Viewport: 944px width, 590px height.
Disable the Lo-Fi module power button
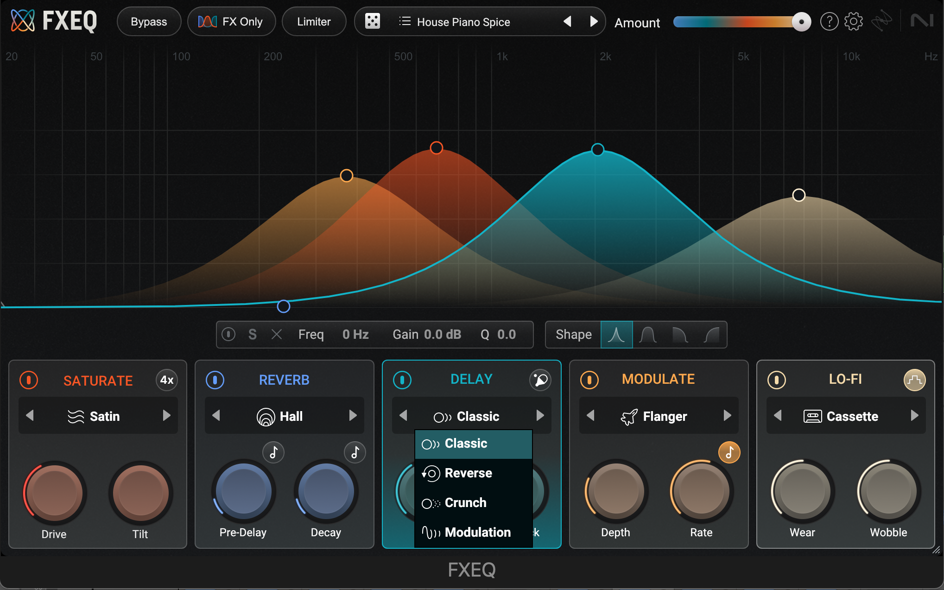click(x=777, y=380)
